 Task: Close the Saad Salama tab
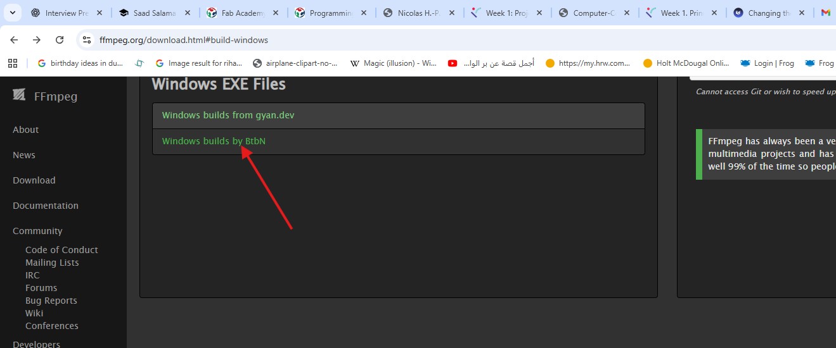(x=188, y=13)
